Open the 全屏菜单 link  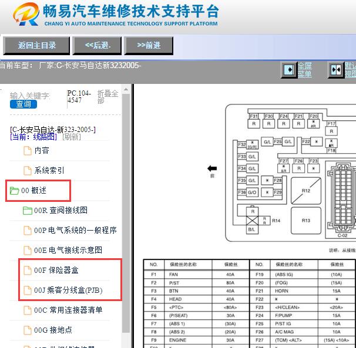click(x=304, y=70)
